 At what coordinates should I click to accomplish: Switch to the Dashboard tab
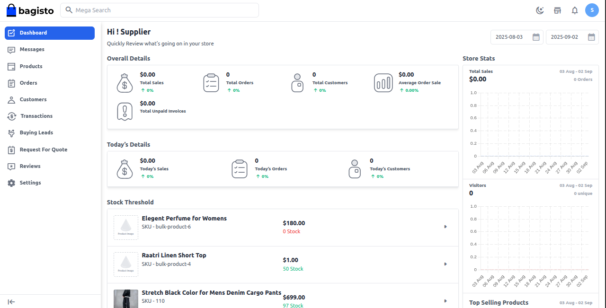pos(33,33)
